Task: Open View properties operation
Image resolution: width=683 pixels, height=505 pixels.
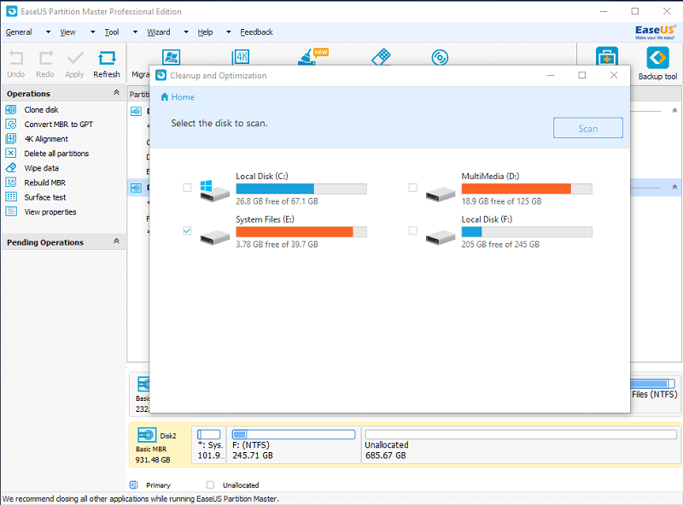Action: 50,212
